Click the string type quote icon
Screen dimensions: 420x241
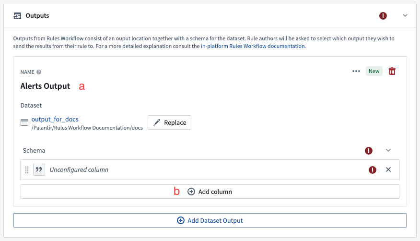pos(39,169)
